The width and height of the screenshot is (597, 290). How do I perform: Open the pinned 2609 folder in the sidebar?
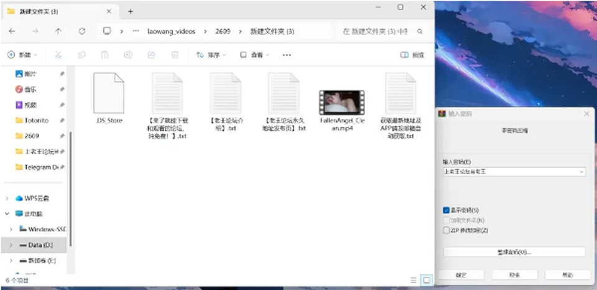[32, 136]
